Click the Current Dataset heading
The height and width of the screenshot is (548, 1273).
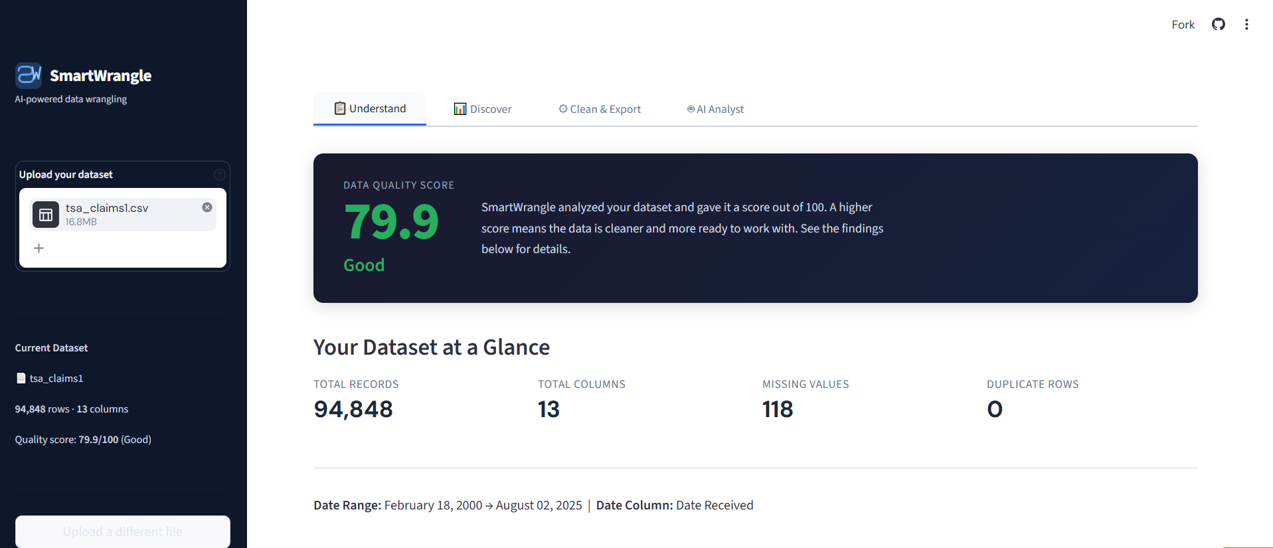(51, 348)
